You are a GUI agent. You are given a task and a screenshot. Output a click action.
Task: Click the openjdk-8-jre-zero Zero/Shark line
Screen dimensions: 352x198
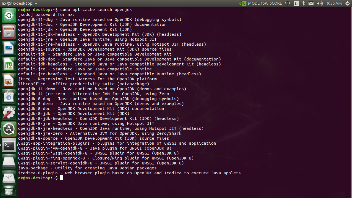100,133
